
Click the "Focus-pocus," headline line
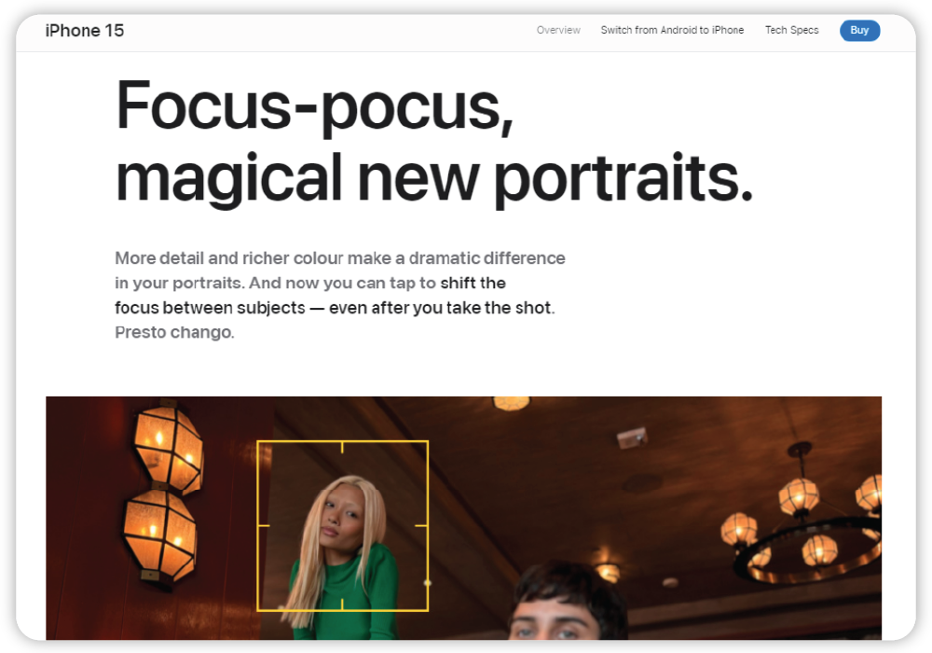coord(314,107)
